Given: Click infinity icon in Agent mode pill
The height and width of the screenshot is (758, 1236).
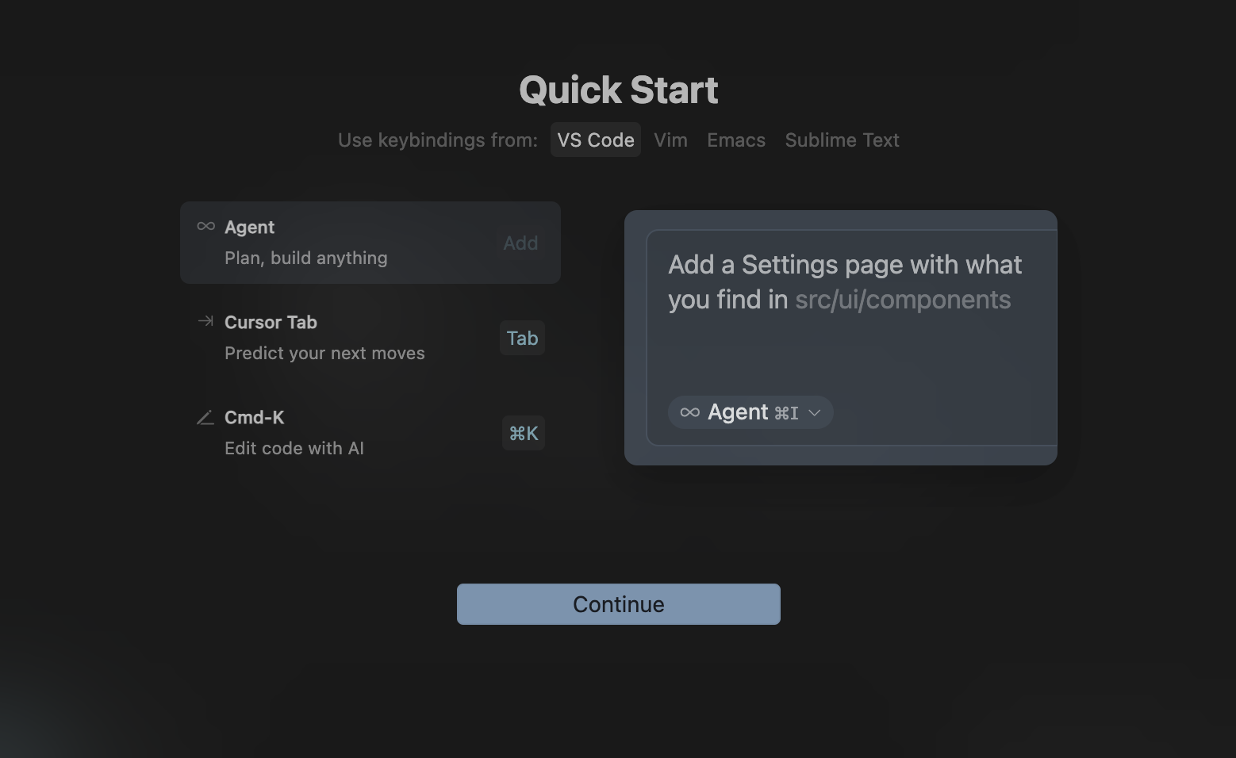Looking at the screenshot, I should pos(690,412).
